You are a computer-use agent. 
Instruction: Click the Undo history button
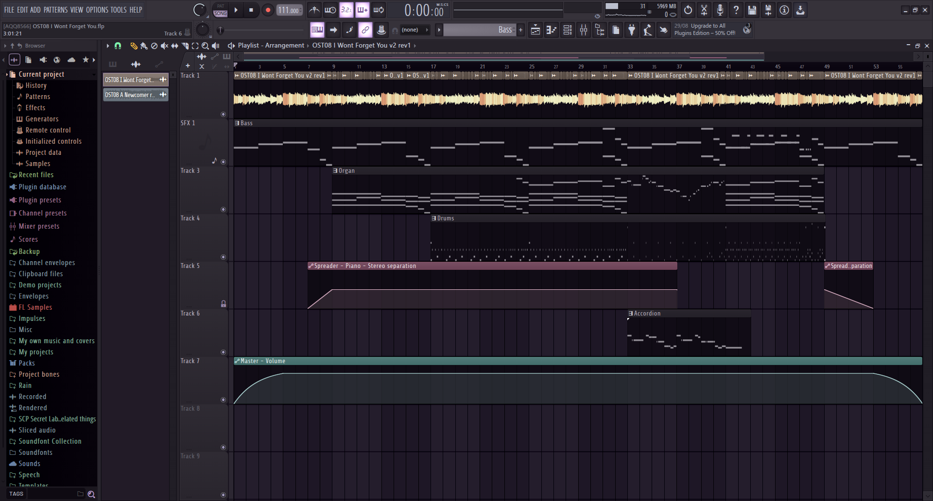coord(688,10)
